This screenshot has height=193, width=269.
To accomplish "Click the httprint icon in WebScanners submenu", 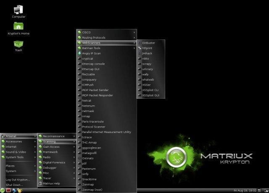I will (x=140, y=48).
